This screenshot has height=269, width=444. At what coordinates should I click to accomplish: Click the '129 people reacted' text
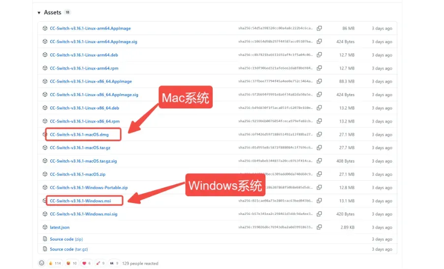coord(140,263)
